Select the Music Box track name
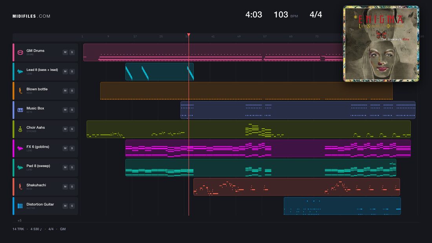The width and height of the screenshot is (432, 243). (35, 108)
